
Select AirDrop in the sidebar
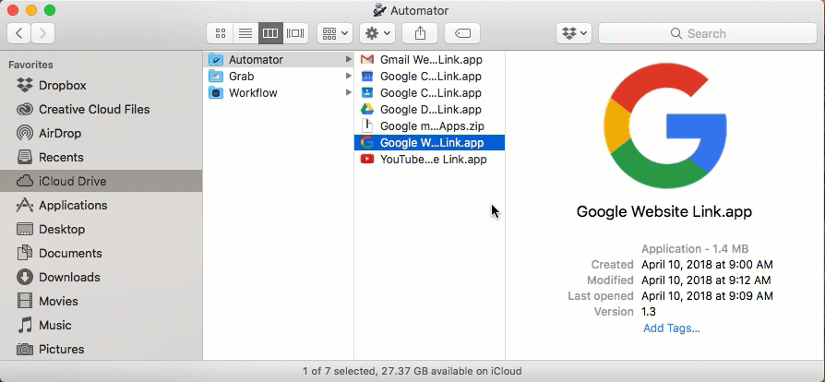pyautogui.click(x=59, y=133)
